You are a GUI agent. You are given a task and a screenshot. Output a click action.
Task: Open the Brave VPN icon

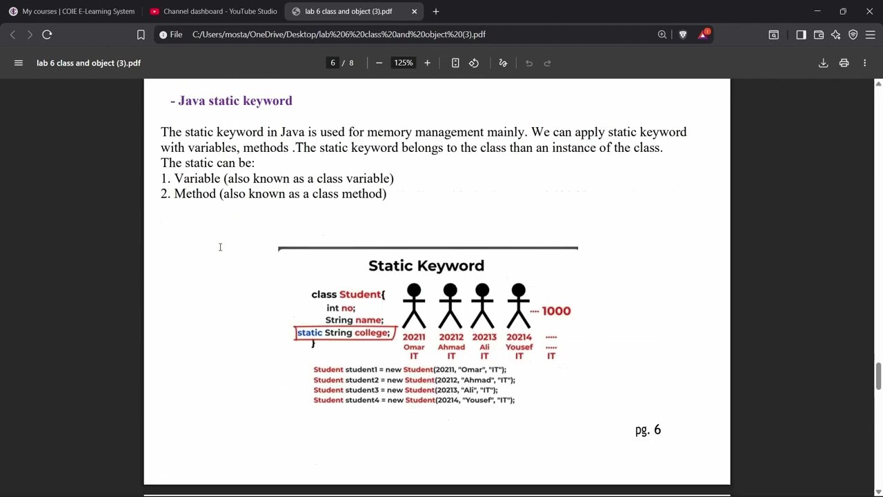pos(853,35)
